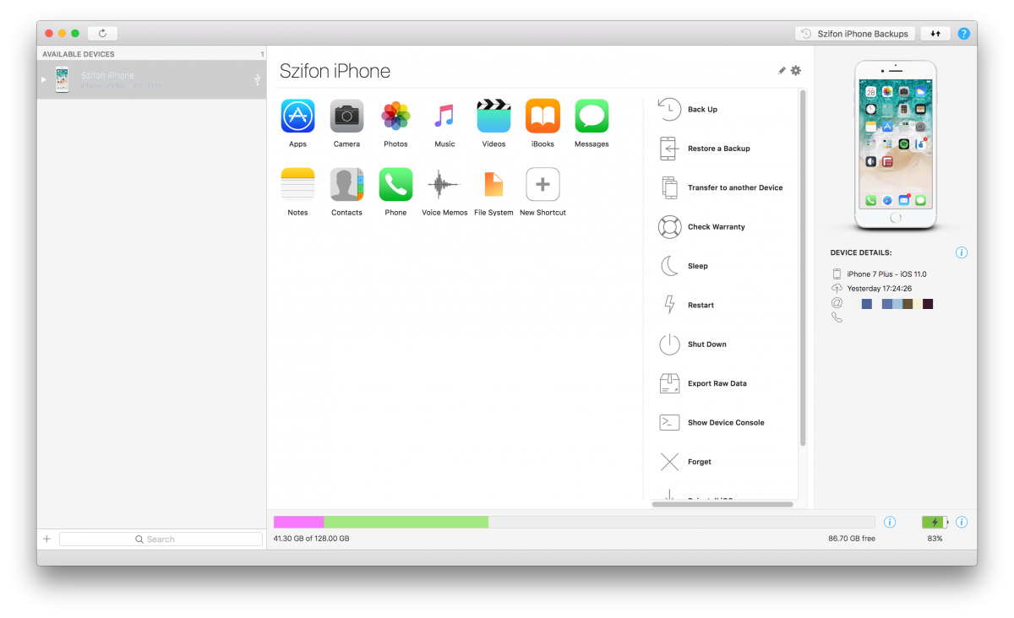
Task: Open the Messages section
Action: click(x=591, y=117)
